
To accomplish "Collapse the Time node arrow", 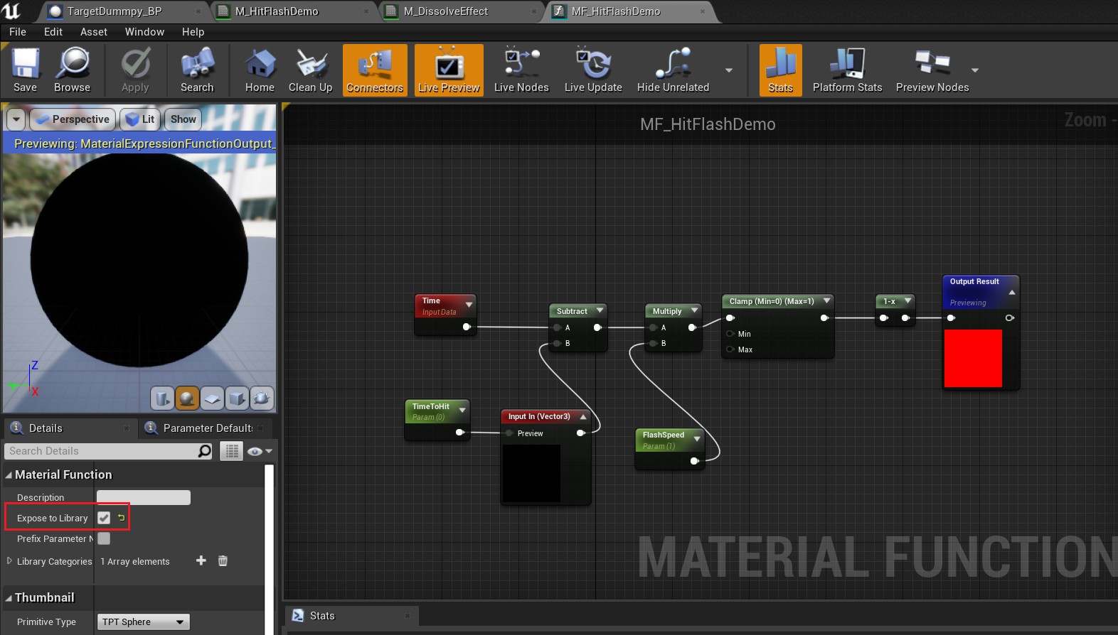I will point(469,305).
